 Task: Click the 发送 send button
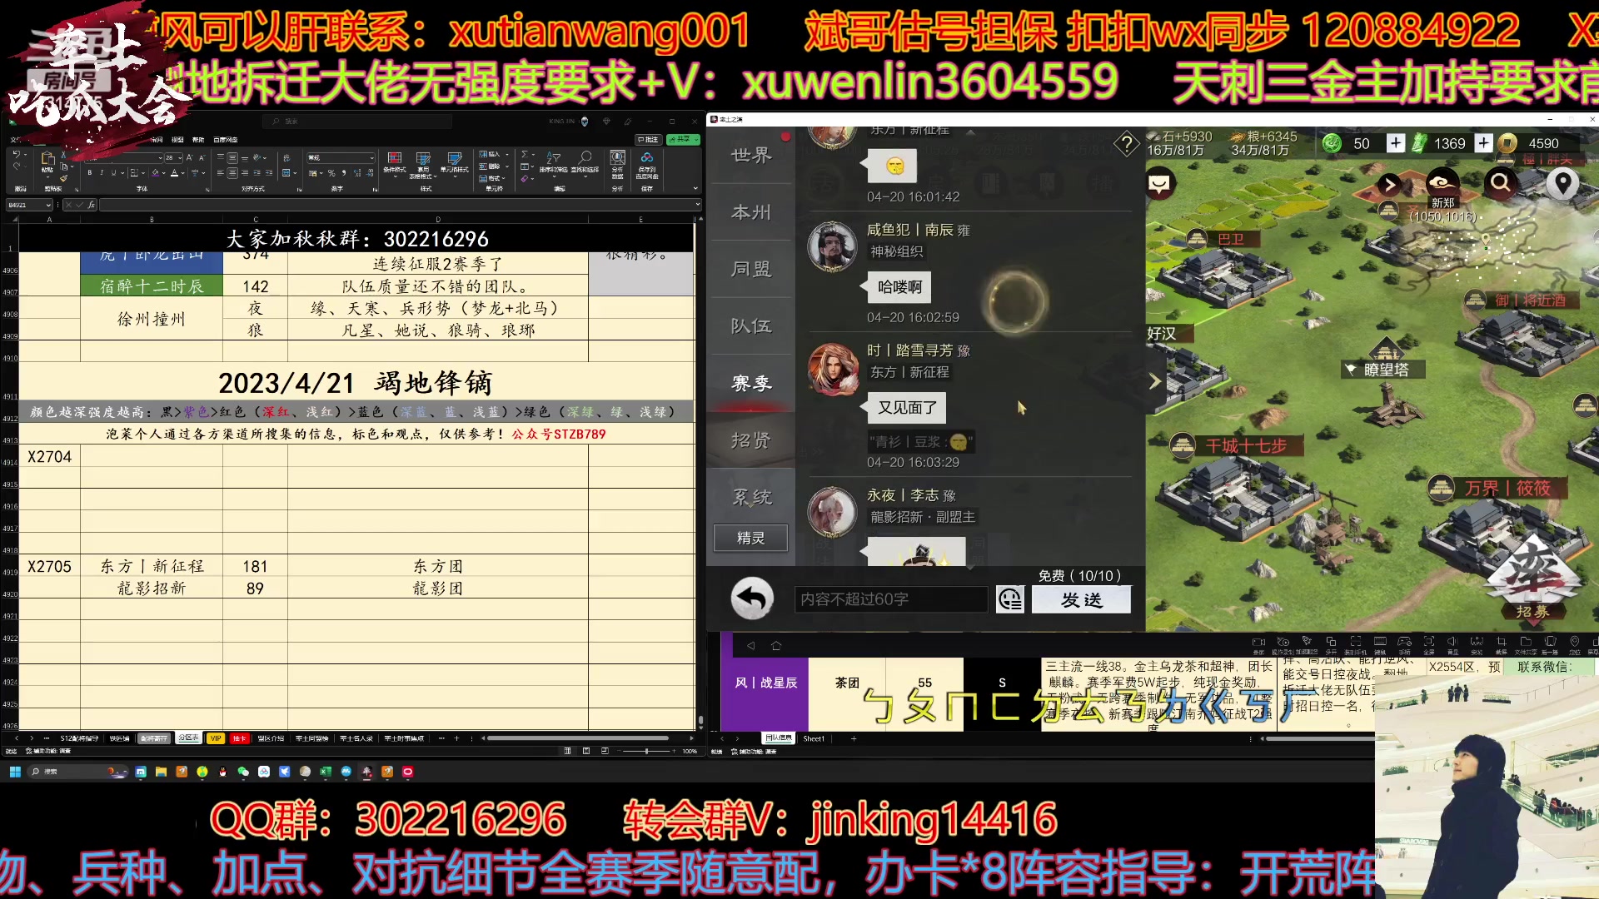(x=1081, y=599)
